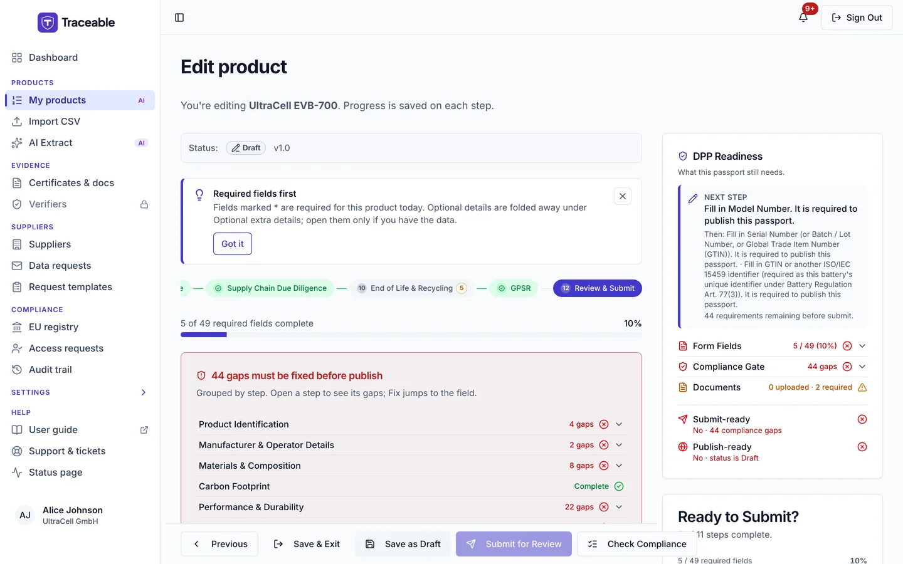
Task: Click the red shield icon beside 44 gaps heading
Action: 201,376
